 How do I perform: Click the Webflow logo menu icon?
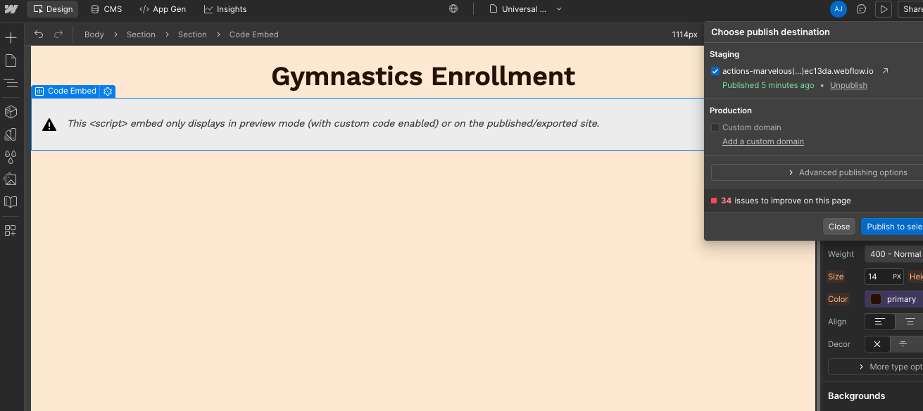[x=11, y=9]
